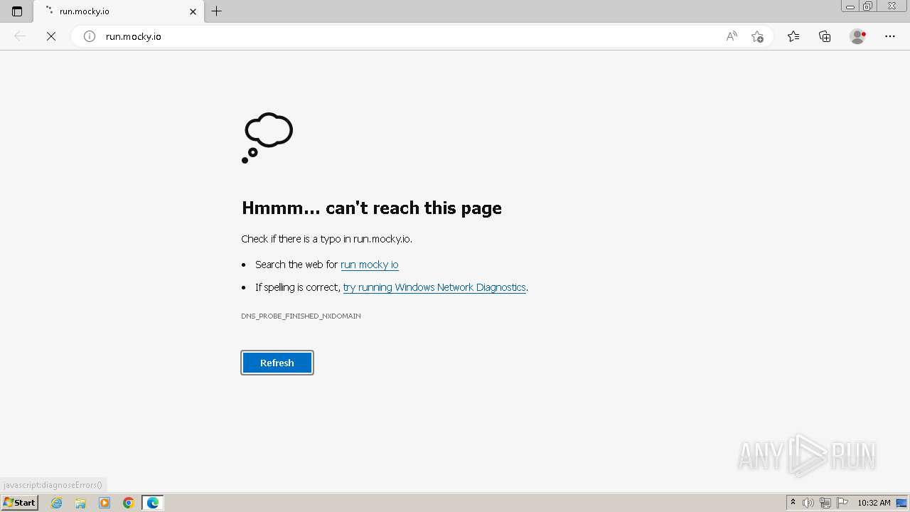Add this page to favorites star

[x=757, y=36]
